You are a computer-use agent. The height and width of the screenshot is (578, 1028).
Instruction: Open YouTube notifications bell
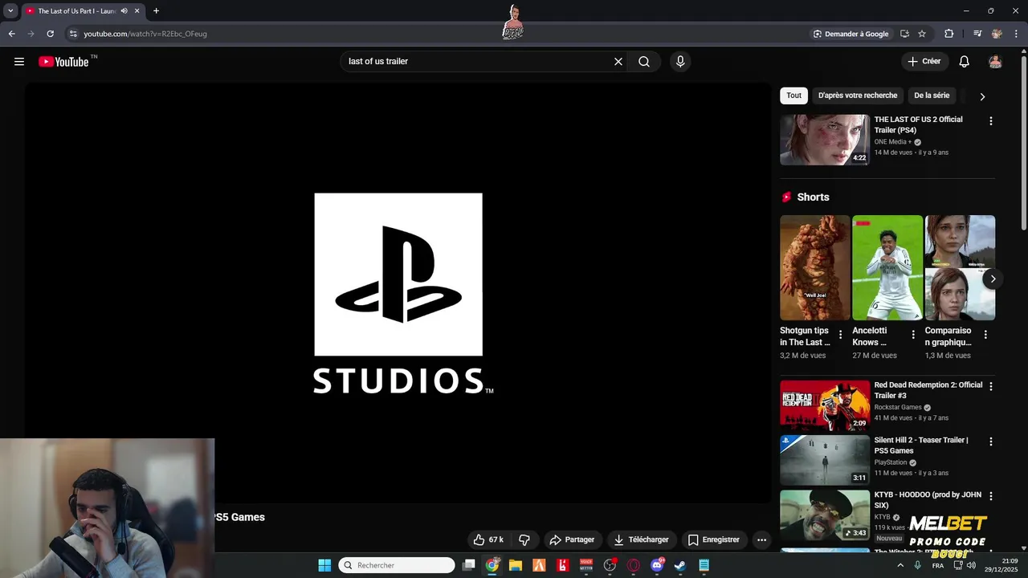[x=965, y=61]
